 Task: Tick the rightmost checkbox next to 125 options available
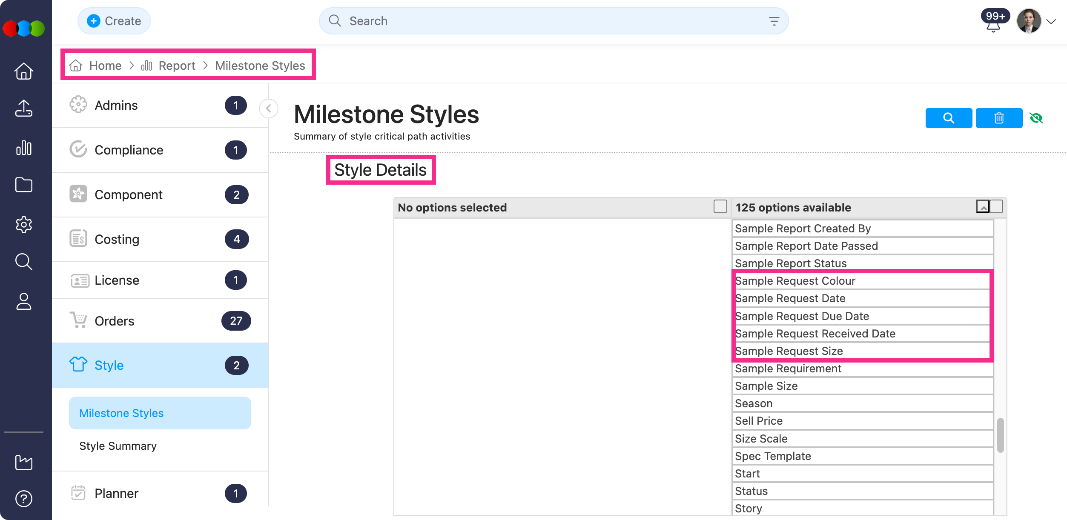click(996, 207)
